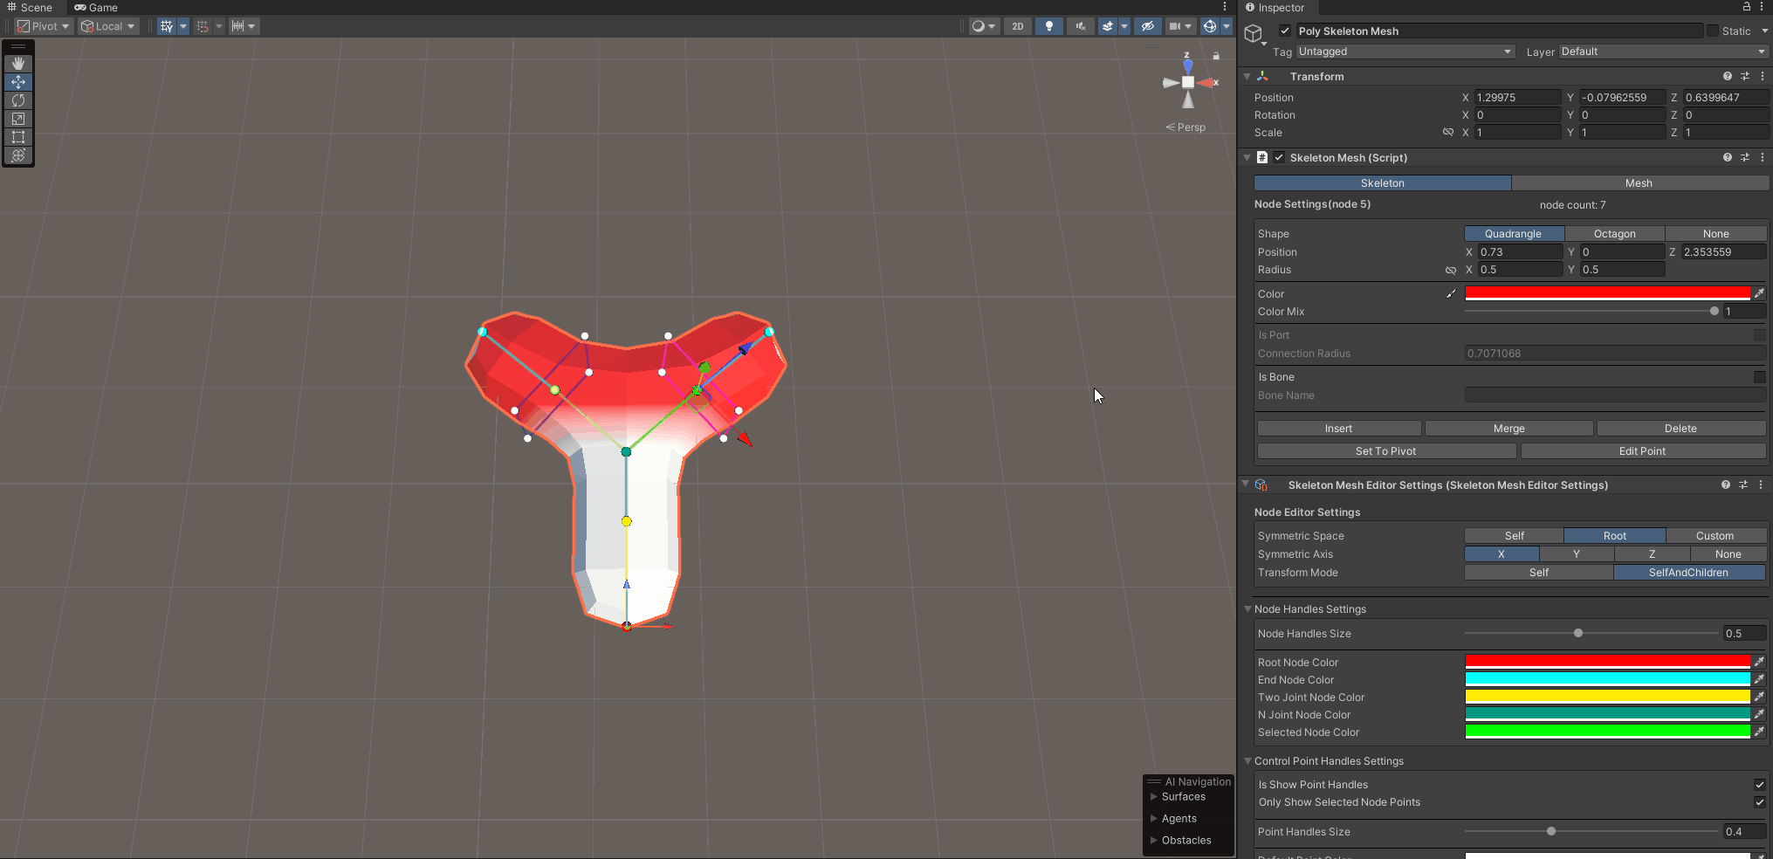The image size is (1773, 859).
Task: Toggle 2D scene view mode
Action: [x=1017, y=26]
